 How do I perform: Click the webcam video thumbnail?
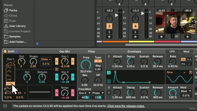pyautogui.click(x=176, y=23)
